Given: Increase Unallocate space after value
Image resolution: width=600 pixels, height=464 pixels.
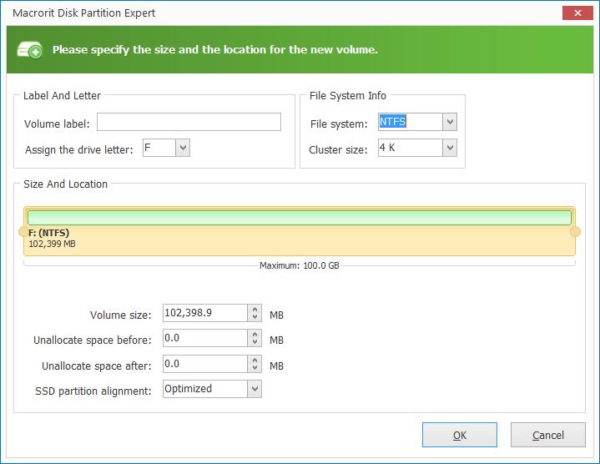Looking at the screenshot, I should click(x=255, y=360).
